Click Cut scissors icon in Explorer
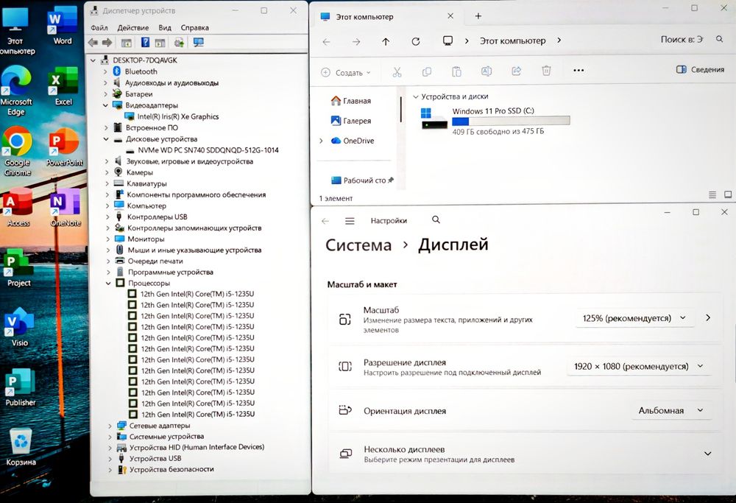This screenshot has width=736, height=503. [x=397, y=72]
